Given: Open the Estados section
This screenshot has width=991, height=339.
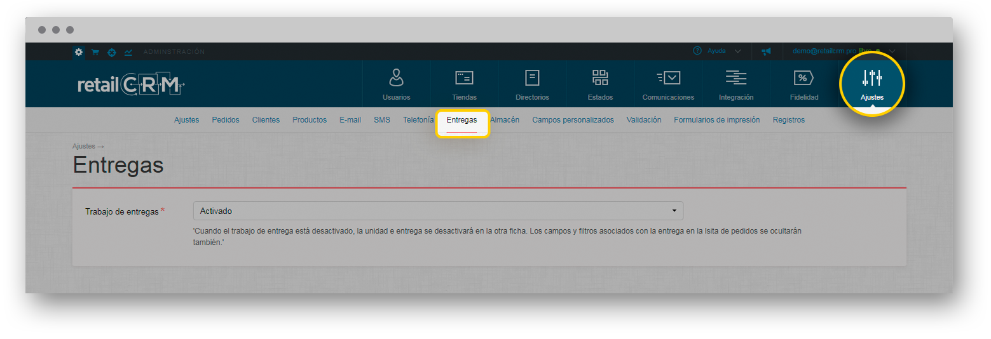Looking at the screenshot, I should [600, 84].
